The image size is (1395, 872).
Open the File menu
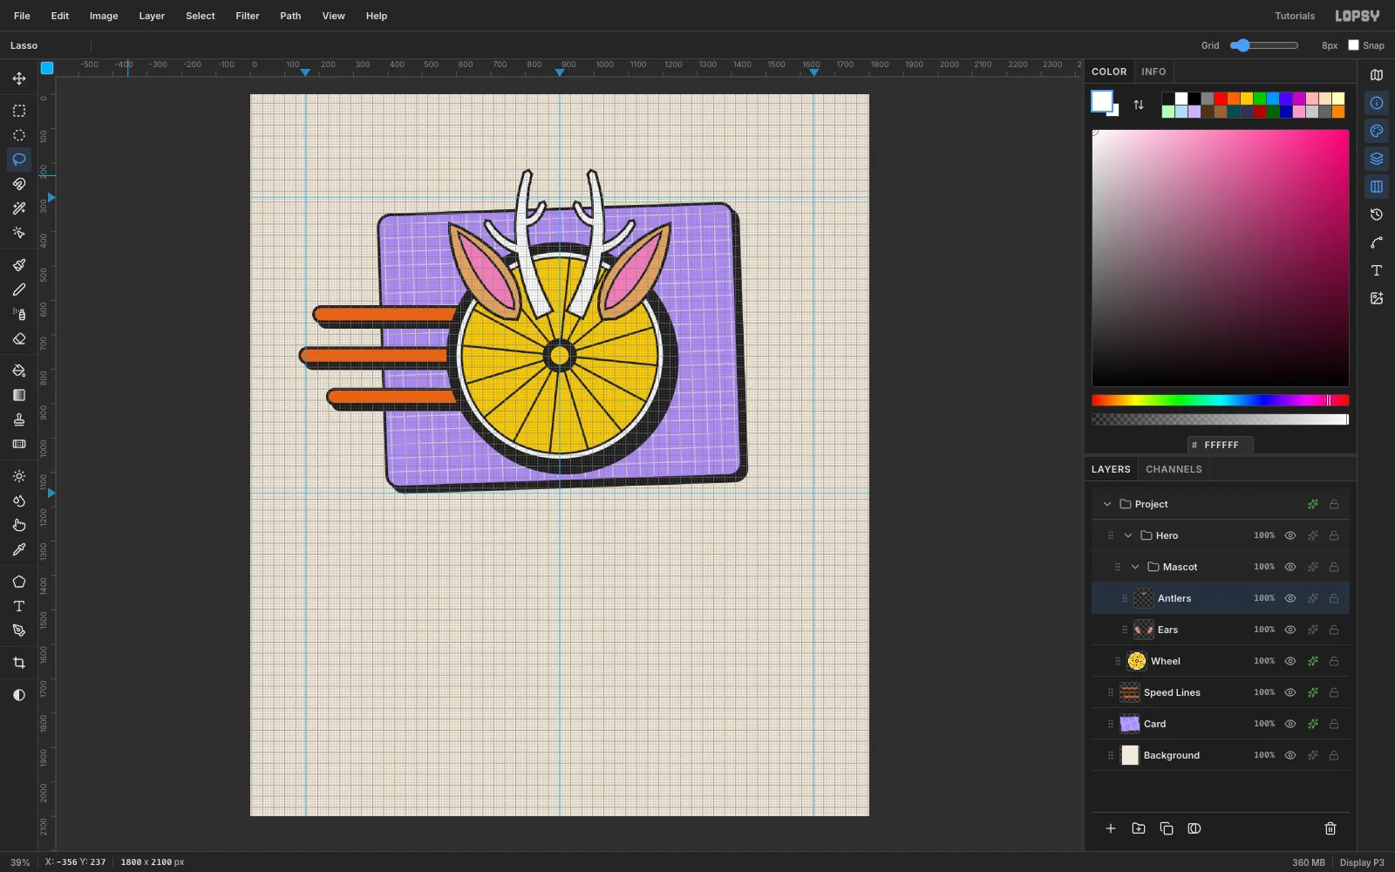point(22,16)
